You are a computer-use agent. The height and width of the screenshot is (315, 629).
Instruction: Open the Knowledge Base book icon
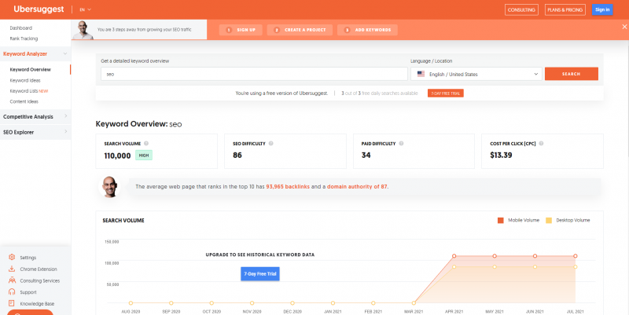pyautogui.click(x=12, y=303)
